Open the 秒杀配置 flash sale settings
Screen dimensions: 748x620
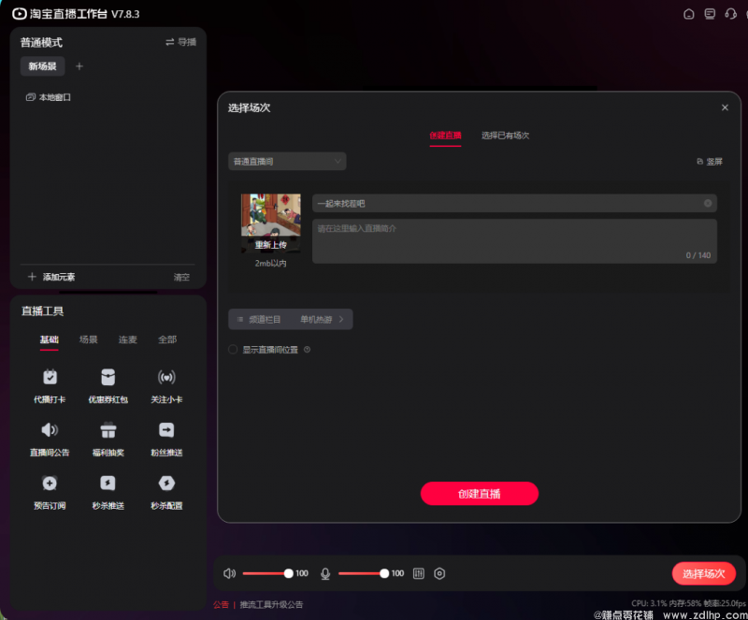pyautogui.click(x=166, y=483)
